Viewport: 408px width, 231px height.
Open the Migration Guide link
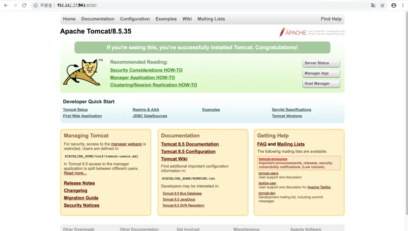pos(81,198)
